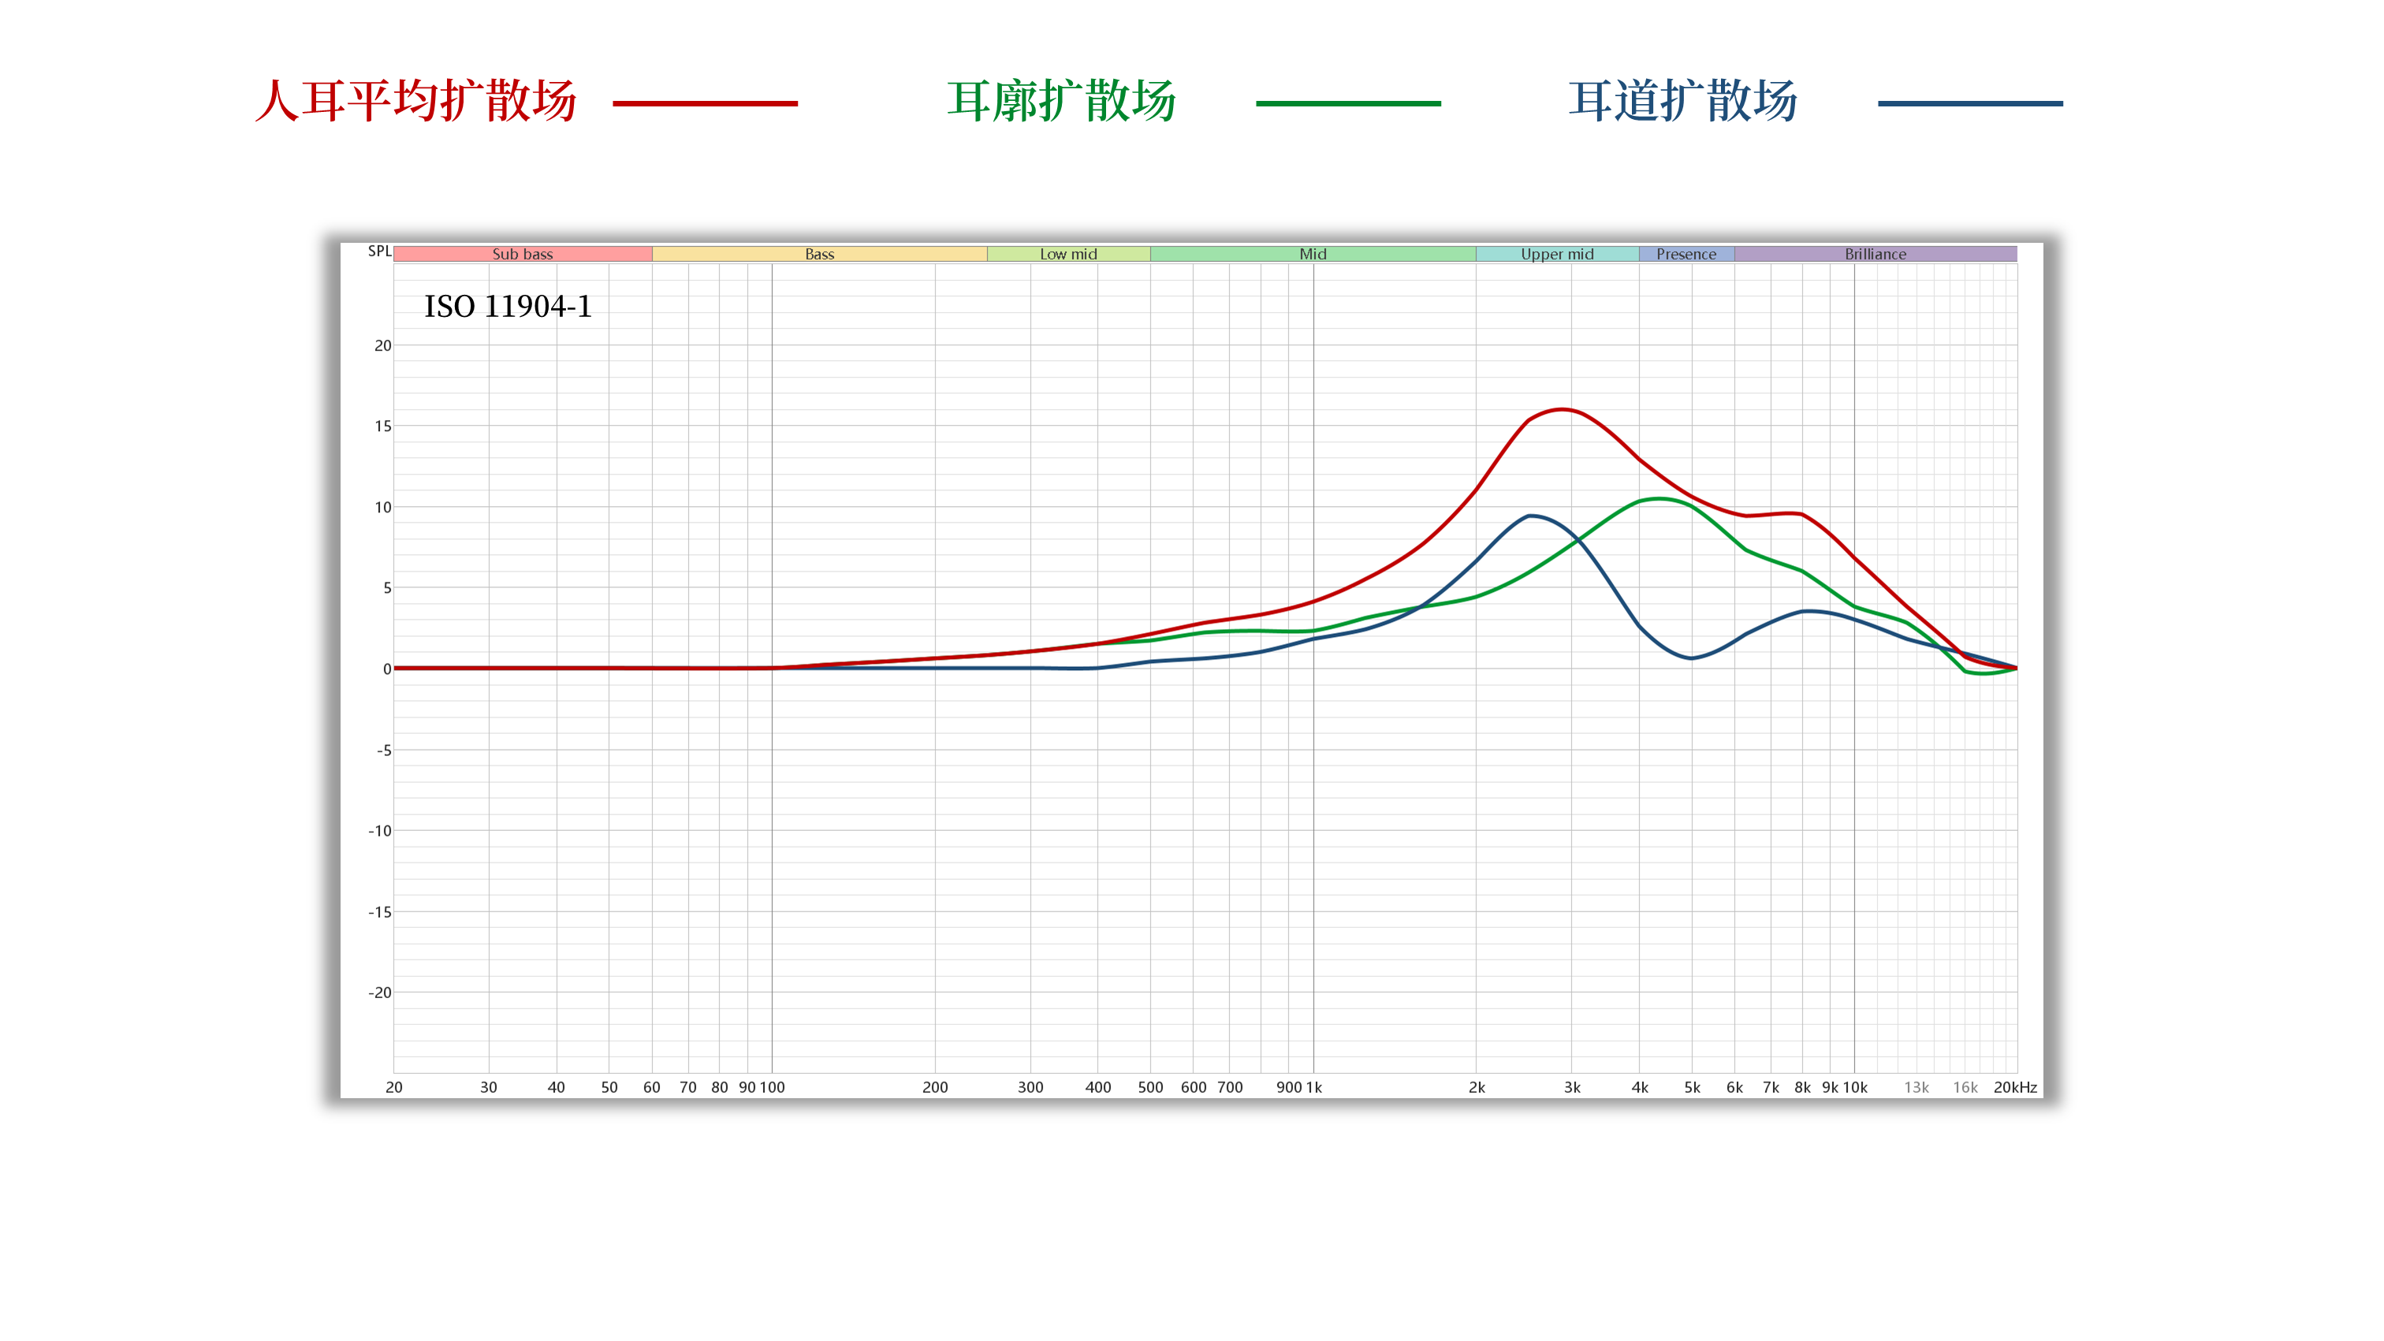Click the 耳廓扩散场 legend text
The width and height of the screenshot is (2384, 1341).
[x=1061, y=100]
